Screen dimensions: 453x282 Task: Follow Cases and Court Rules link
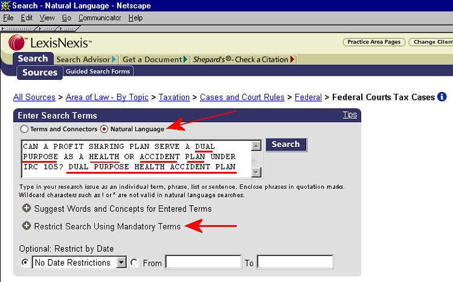242,97
